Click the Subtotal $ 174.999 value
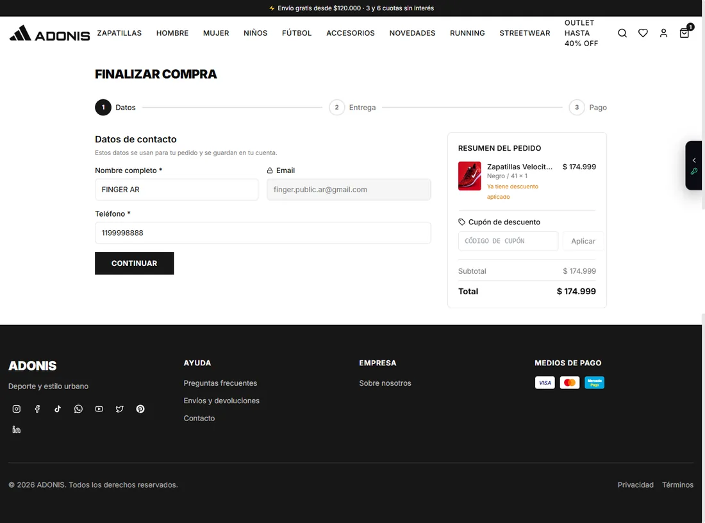The height and width of the screenshot is (523, 705). point(579,271)
